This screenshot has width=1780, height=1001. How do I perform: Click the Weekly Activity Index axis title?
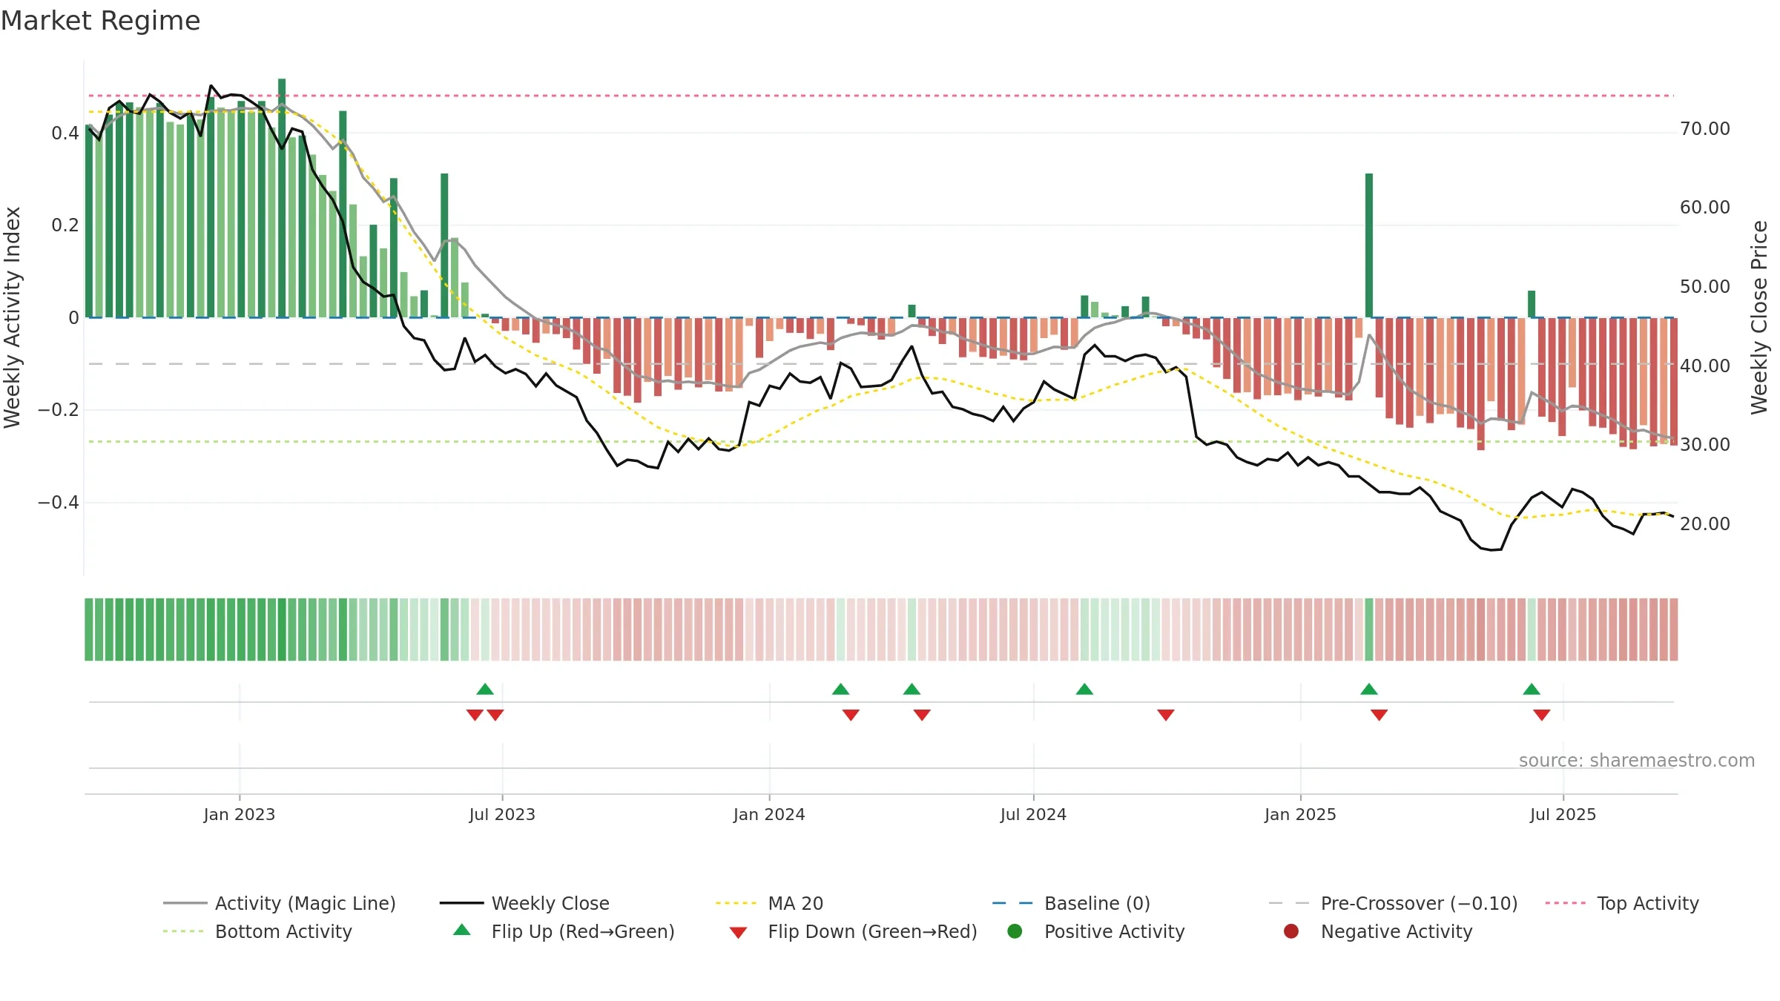click(12, 317)
